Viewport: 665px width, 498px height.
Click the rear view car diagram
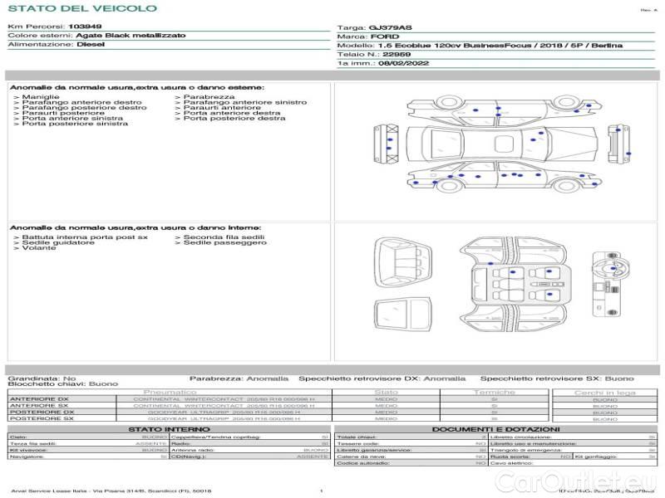(x=616, y=144)
